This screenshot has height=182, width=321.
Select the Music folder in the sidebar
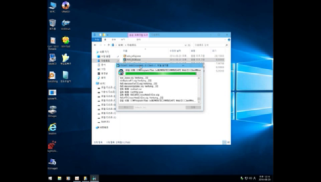[102, 77]
